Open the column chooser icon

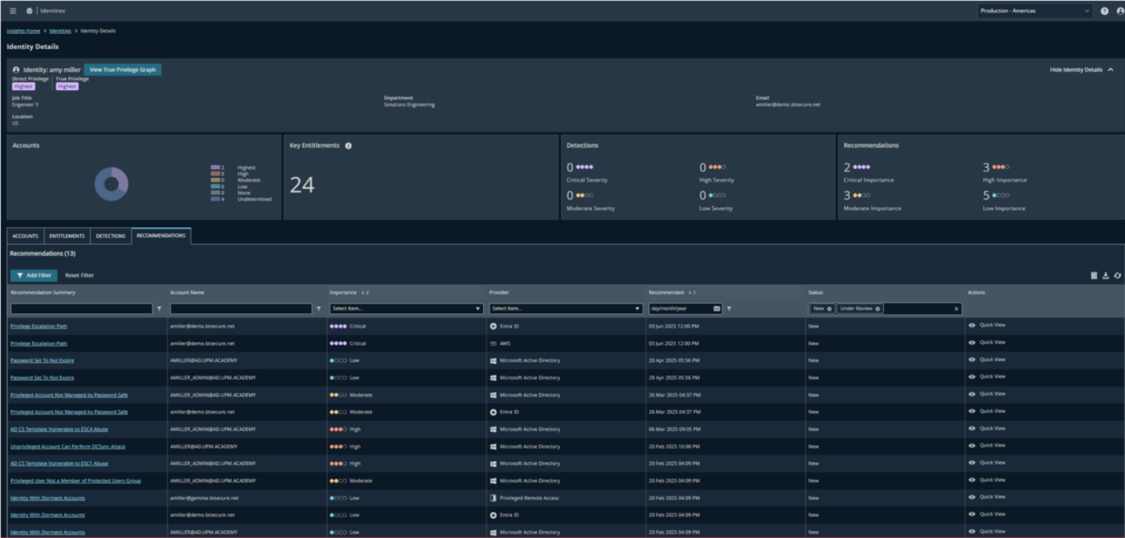click(x=1094, y=275)
